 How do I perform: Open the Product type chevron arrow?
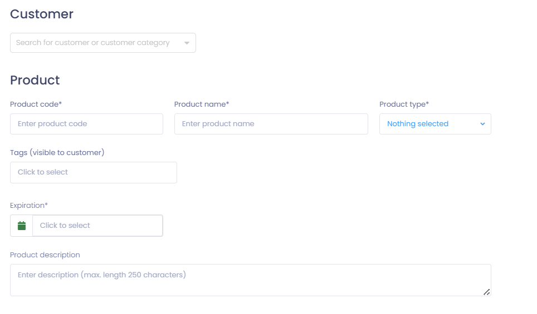482,124
